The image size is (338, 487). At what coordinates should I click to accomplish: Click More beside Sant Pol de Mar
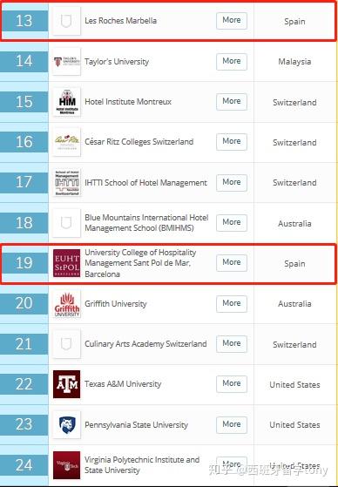pos(232,263)
